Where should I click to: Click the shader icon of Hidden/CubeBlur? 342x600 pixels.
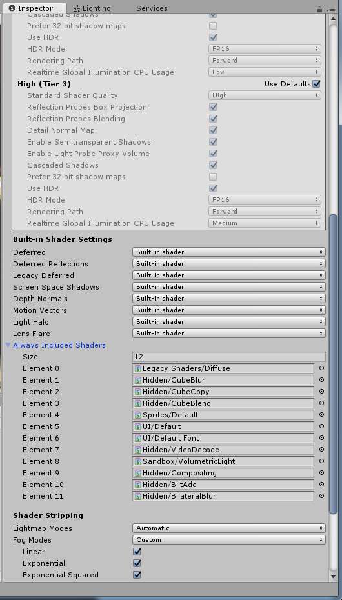click(x=137, y=380)
